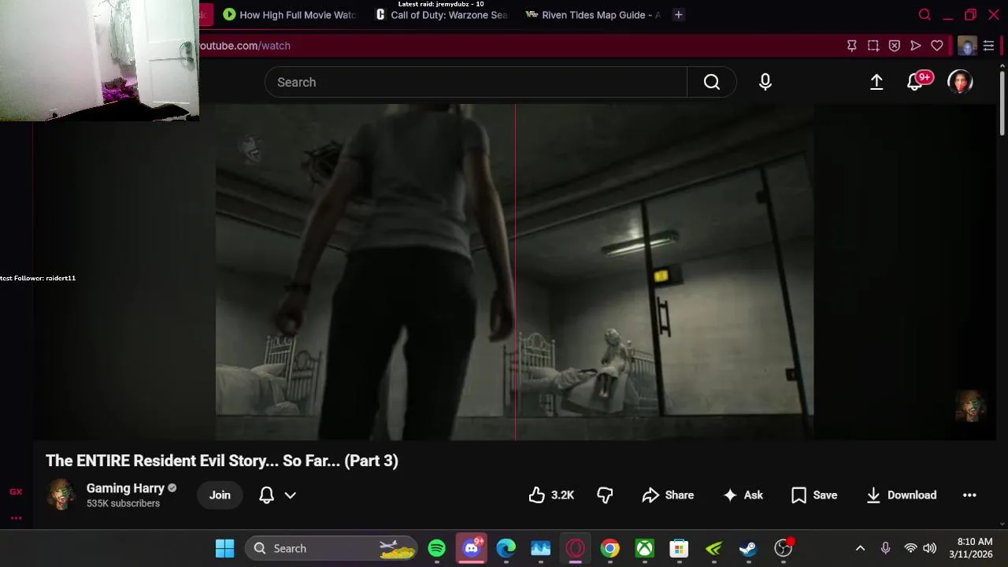
Task: Open Steam from the taskbar
Action: (x=748, y=548)
